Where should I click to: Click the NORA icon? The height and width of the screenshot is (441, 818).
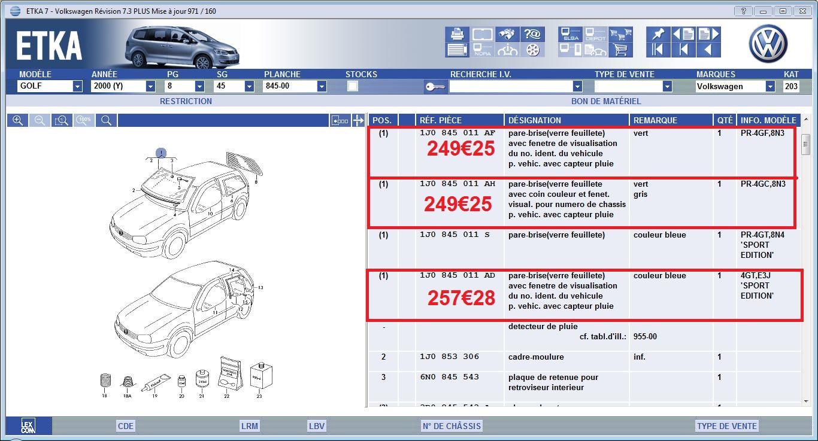click(482, 50)
